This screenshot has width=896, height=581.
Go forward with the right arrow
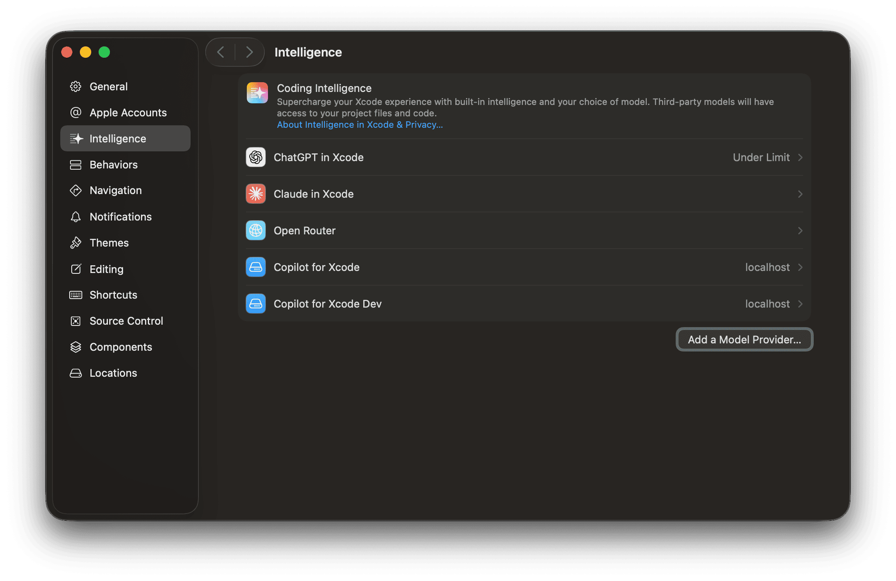pyautogui.click(x=250, y=52)
